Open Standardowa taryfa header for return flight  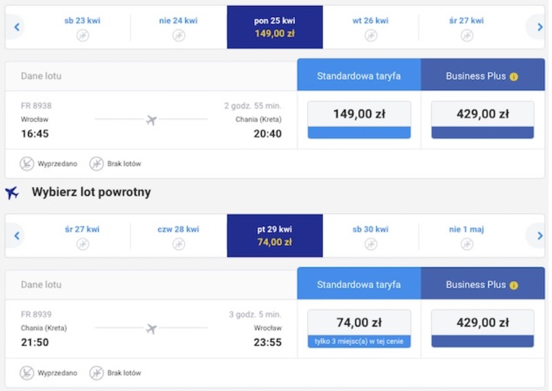tap(359, 284)
